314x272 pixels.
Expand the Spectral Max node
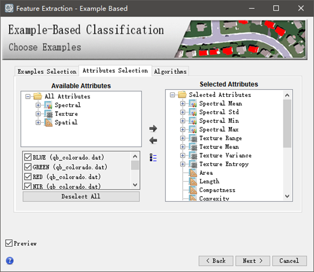pyautogui.click(x=183, y=129)
